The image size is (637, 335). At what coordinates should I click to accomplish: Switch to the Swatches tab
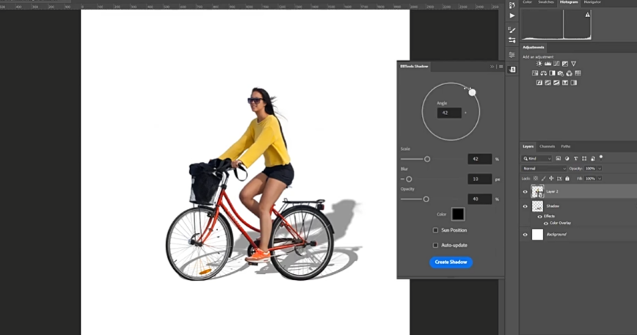click(547, 2)
